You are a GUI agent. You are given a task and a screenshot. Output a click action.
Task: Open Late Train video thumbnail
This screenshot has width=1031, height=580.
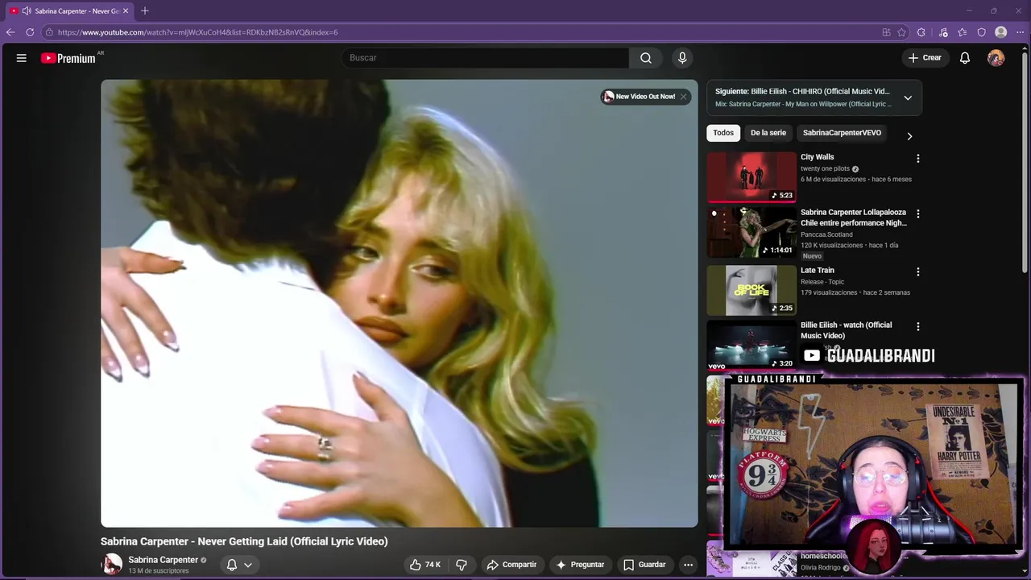752,290
